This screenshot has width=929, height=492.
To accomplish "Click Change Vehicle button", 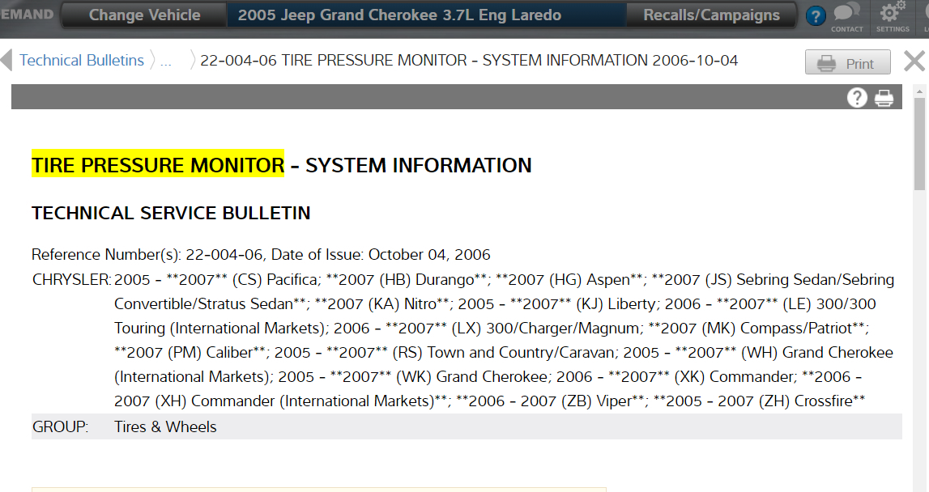I will pyautogui.click(x=144, y=15).
